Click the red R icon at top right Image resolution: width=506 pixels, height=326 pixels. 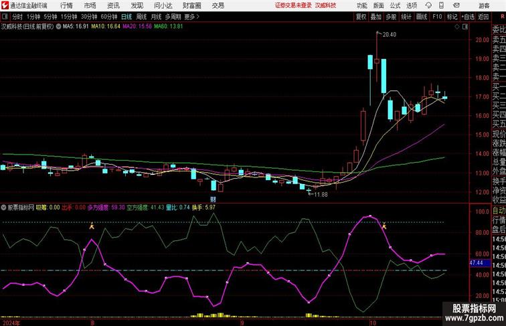coord(502,17)
